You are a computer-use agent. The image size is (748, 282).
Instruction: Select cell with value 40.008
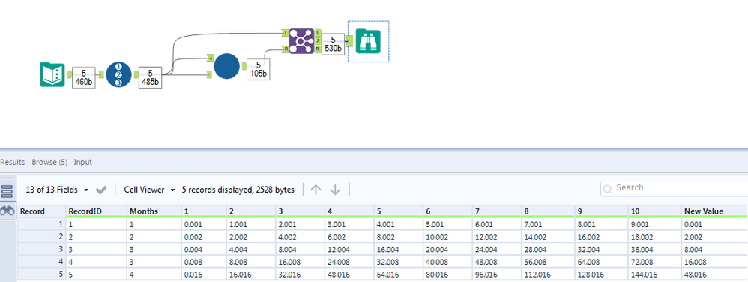pos(447,262)
